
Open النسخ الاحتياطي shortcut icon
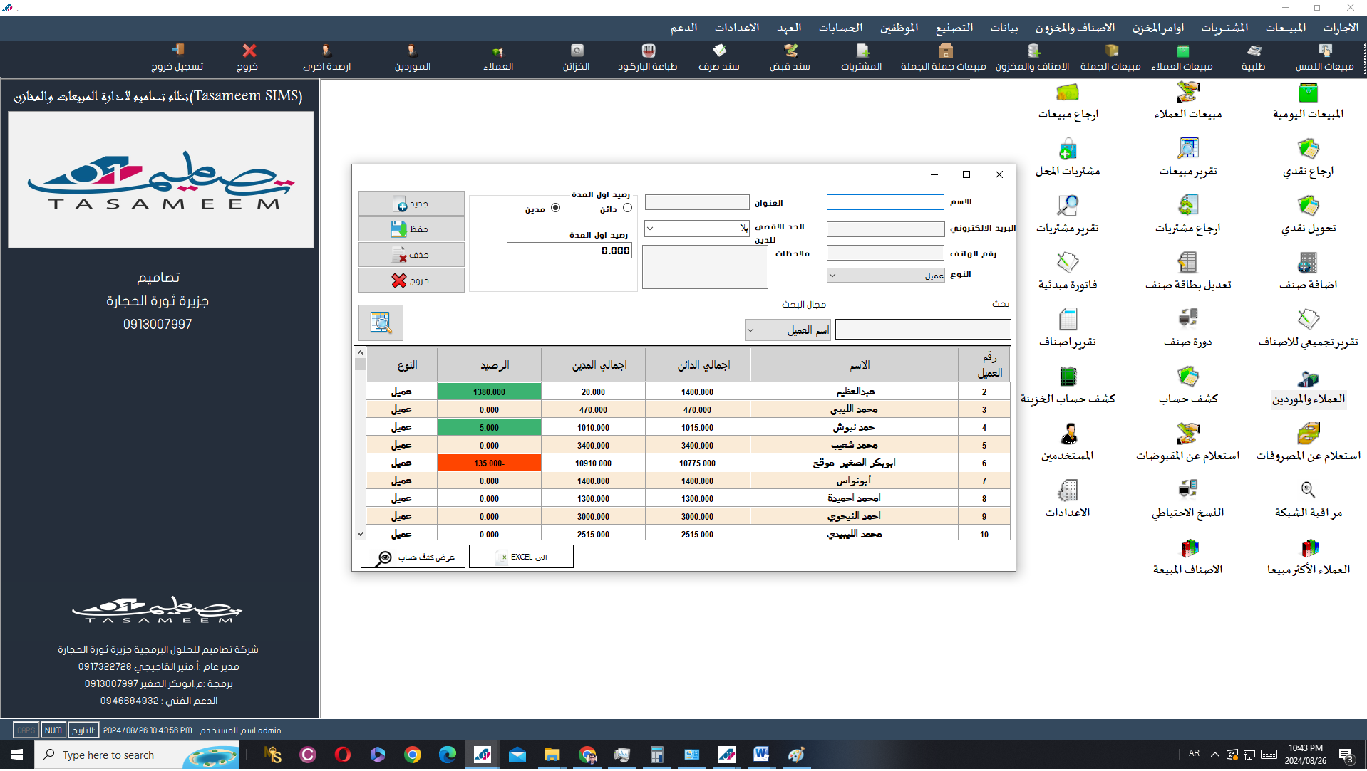coord(1187,500)
